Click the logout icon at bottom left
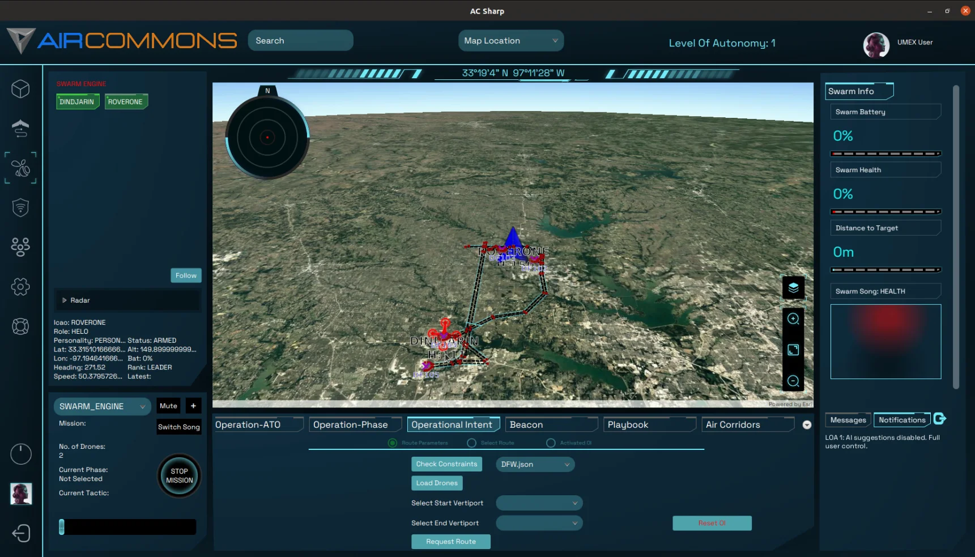Image resolution: width=975 pixels, height=557 pixels. pos(21,533)
